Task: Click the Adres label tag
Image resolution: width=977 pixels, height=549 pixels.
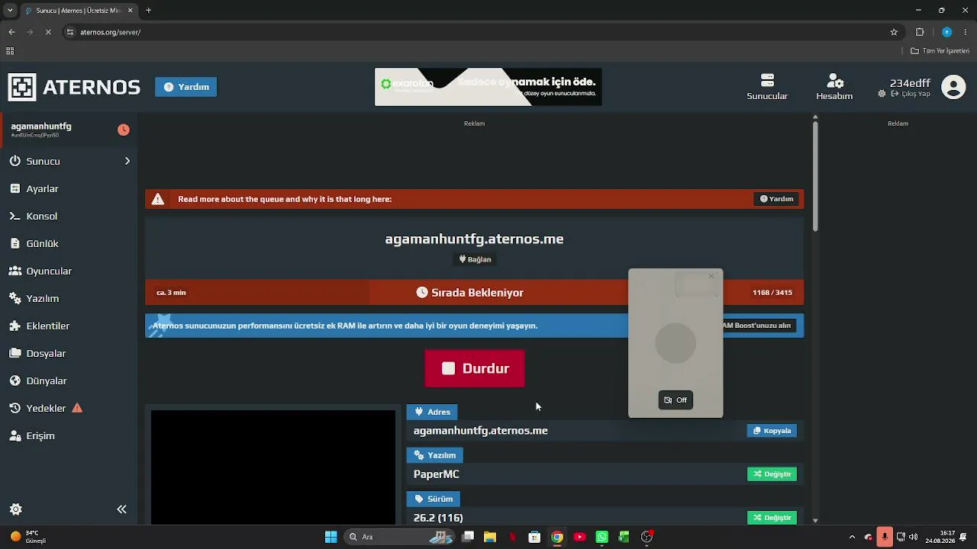Action: [x=432, y=412]
